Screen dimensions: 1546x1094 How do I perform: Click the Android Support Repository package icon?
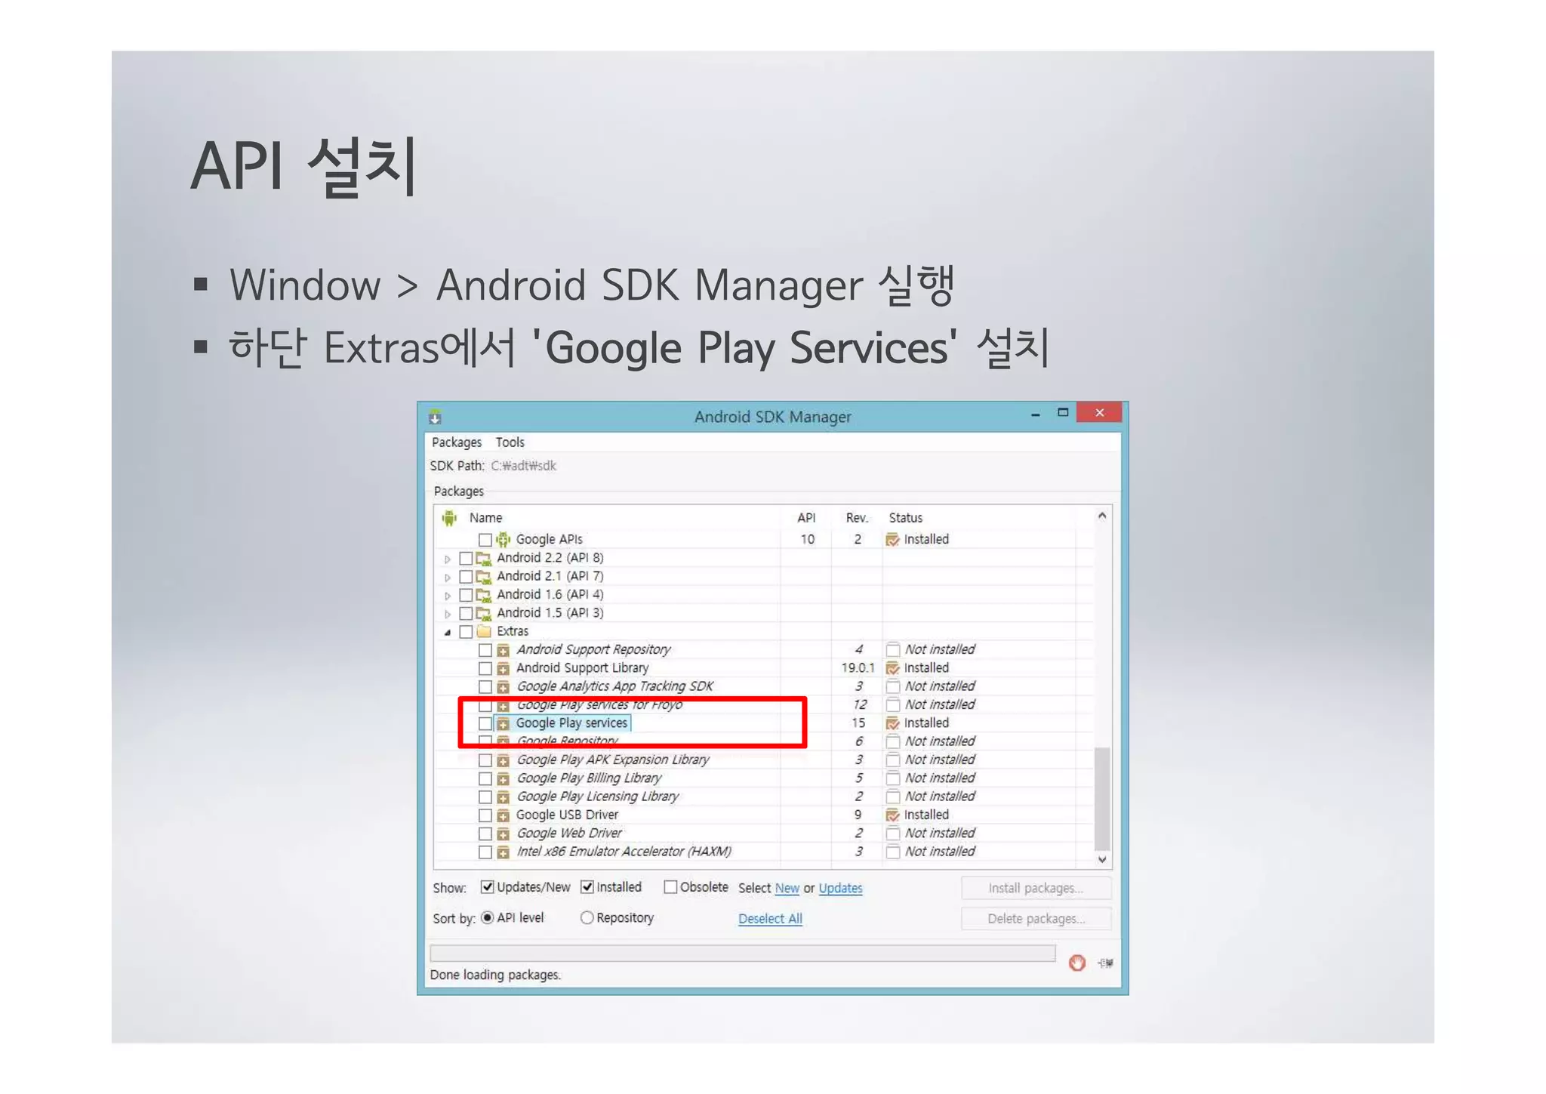click(504, 651)
